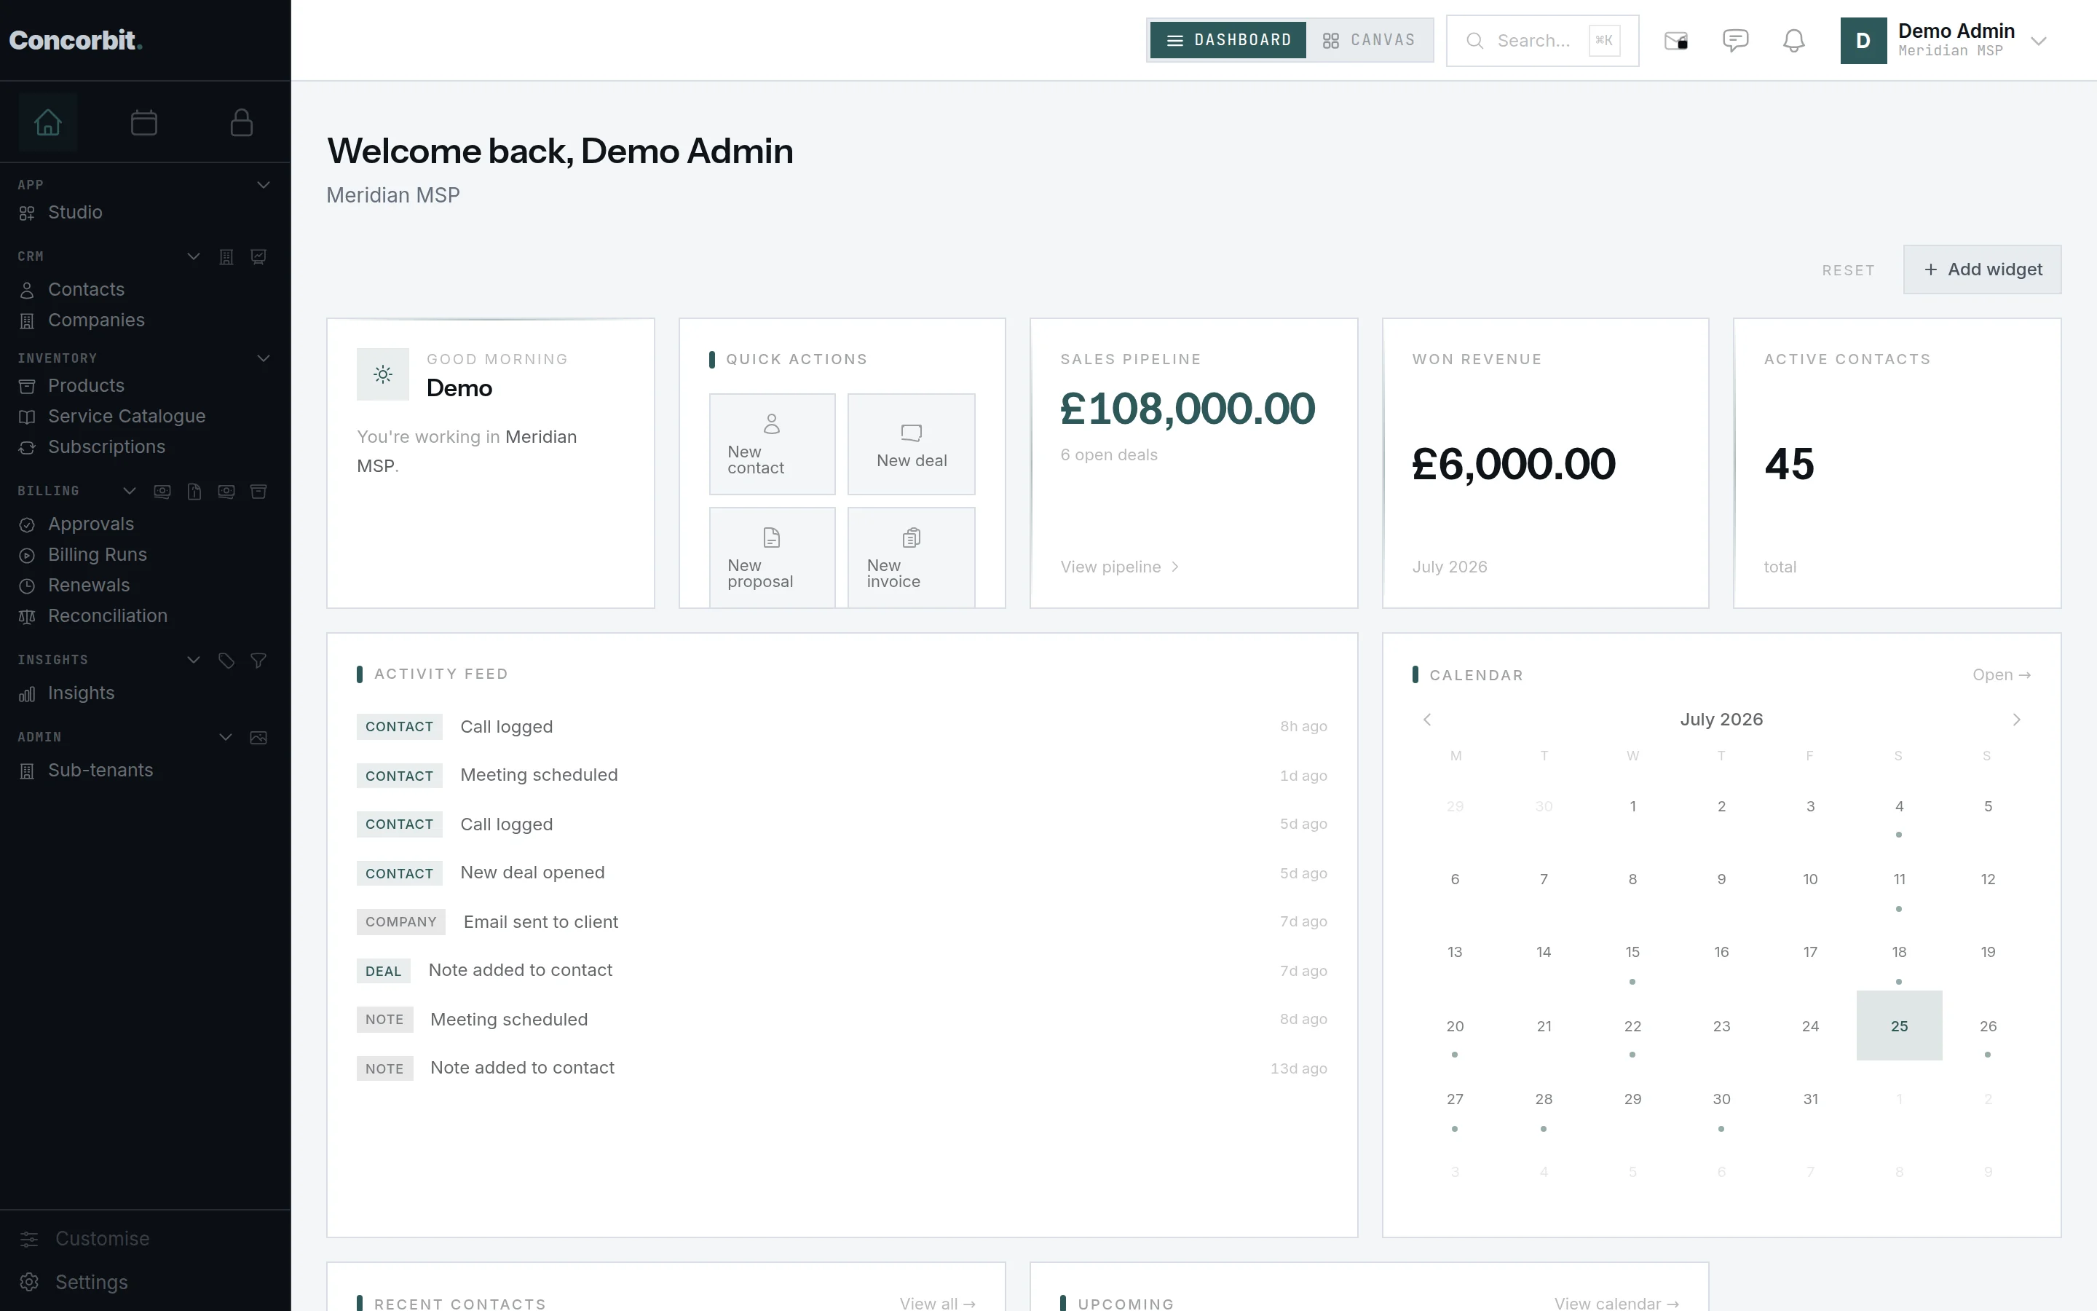2097x1311 pixels.
Task: Create a New contact quick action
Action: (x=772, y=444)
